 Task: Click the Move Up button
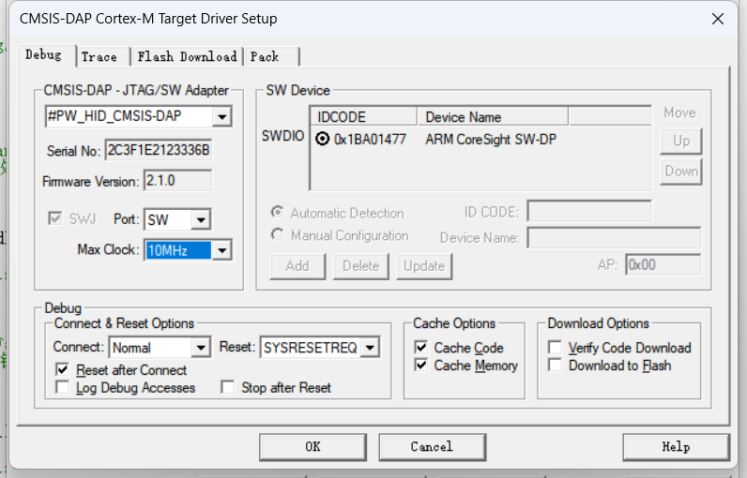(x=680, y=141)
